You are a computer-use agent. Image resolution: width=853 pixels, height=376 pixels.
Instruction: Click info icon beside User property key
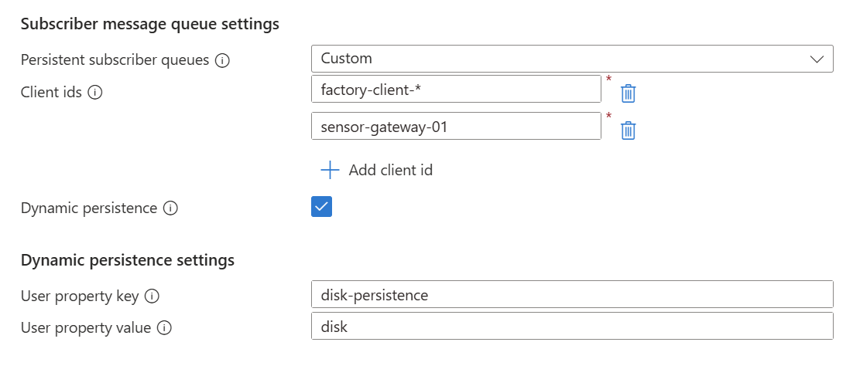pos(152,296)
